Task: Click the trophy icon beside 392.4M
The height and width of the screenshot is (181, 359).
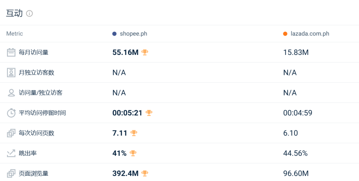Action: 145,173
